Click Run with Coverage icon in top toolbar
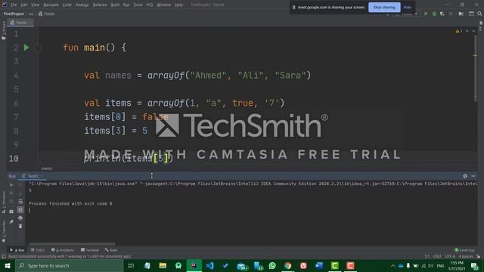Screen dimensions: 484x272 (442, 14)
